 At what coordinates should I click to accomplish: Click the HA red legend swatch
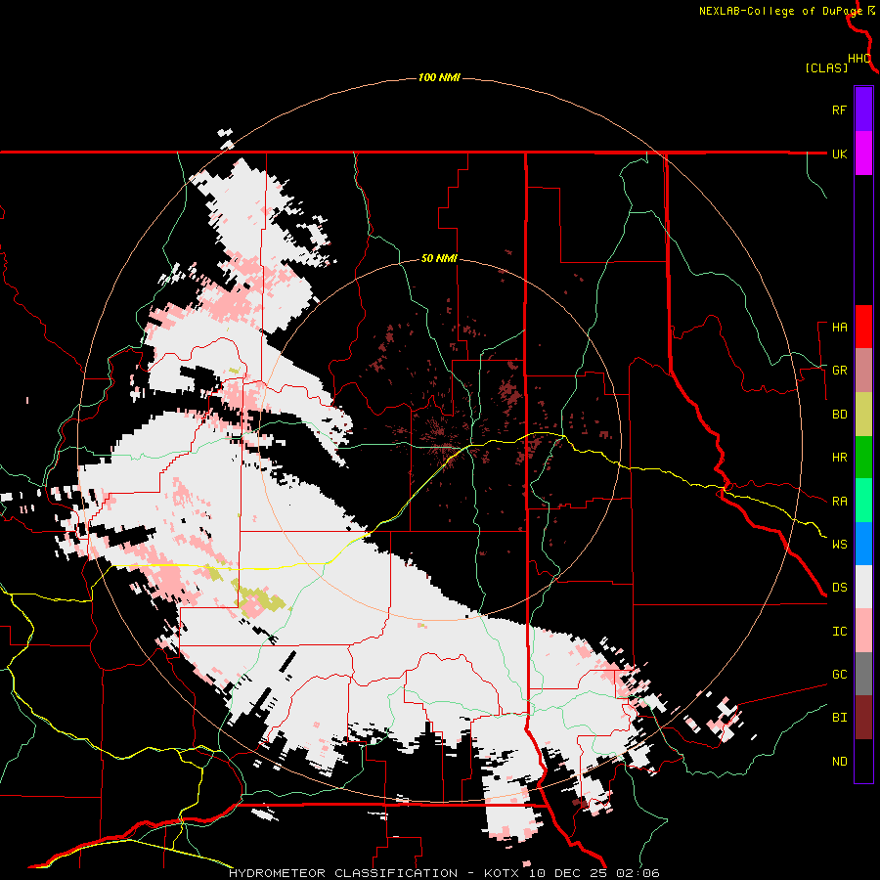(x=863, y=327)
